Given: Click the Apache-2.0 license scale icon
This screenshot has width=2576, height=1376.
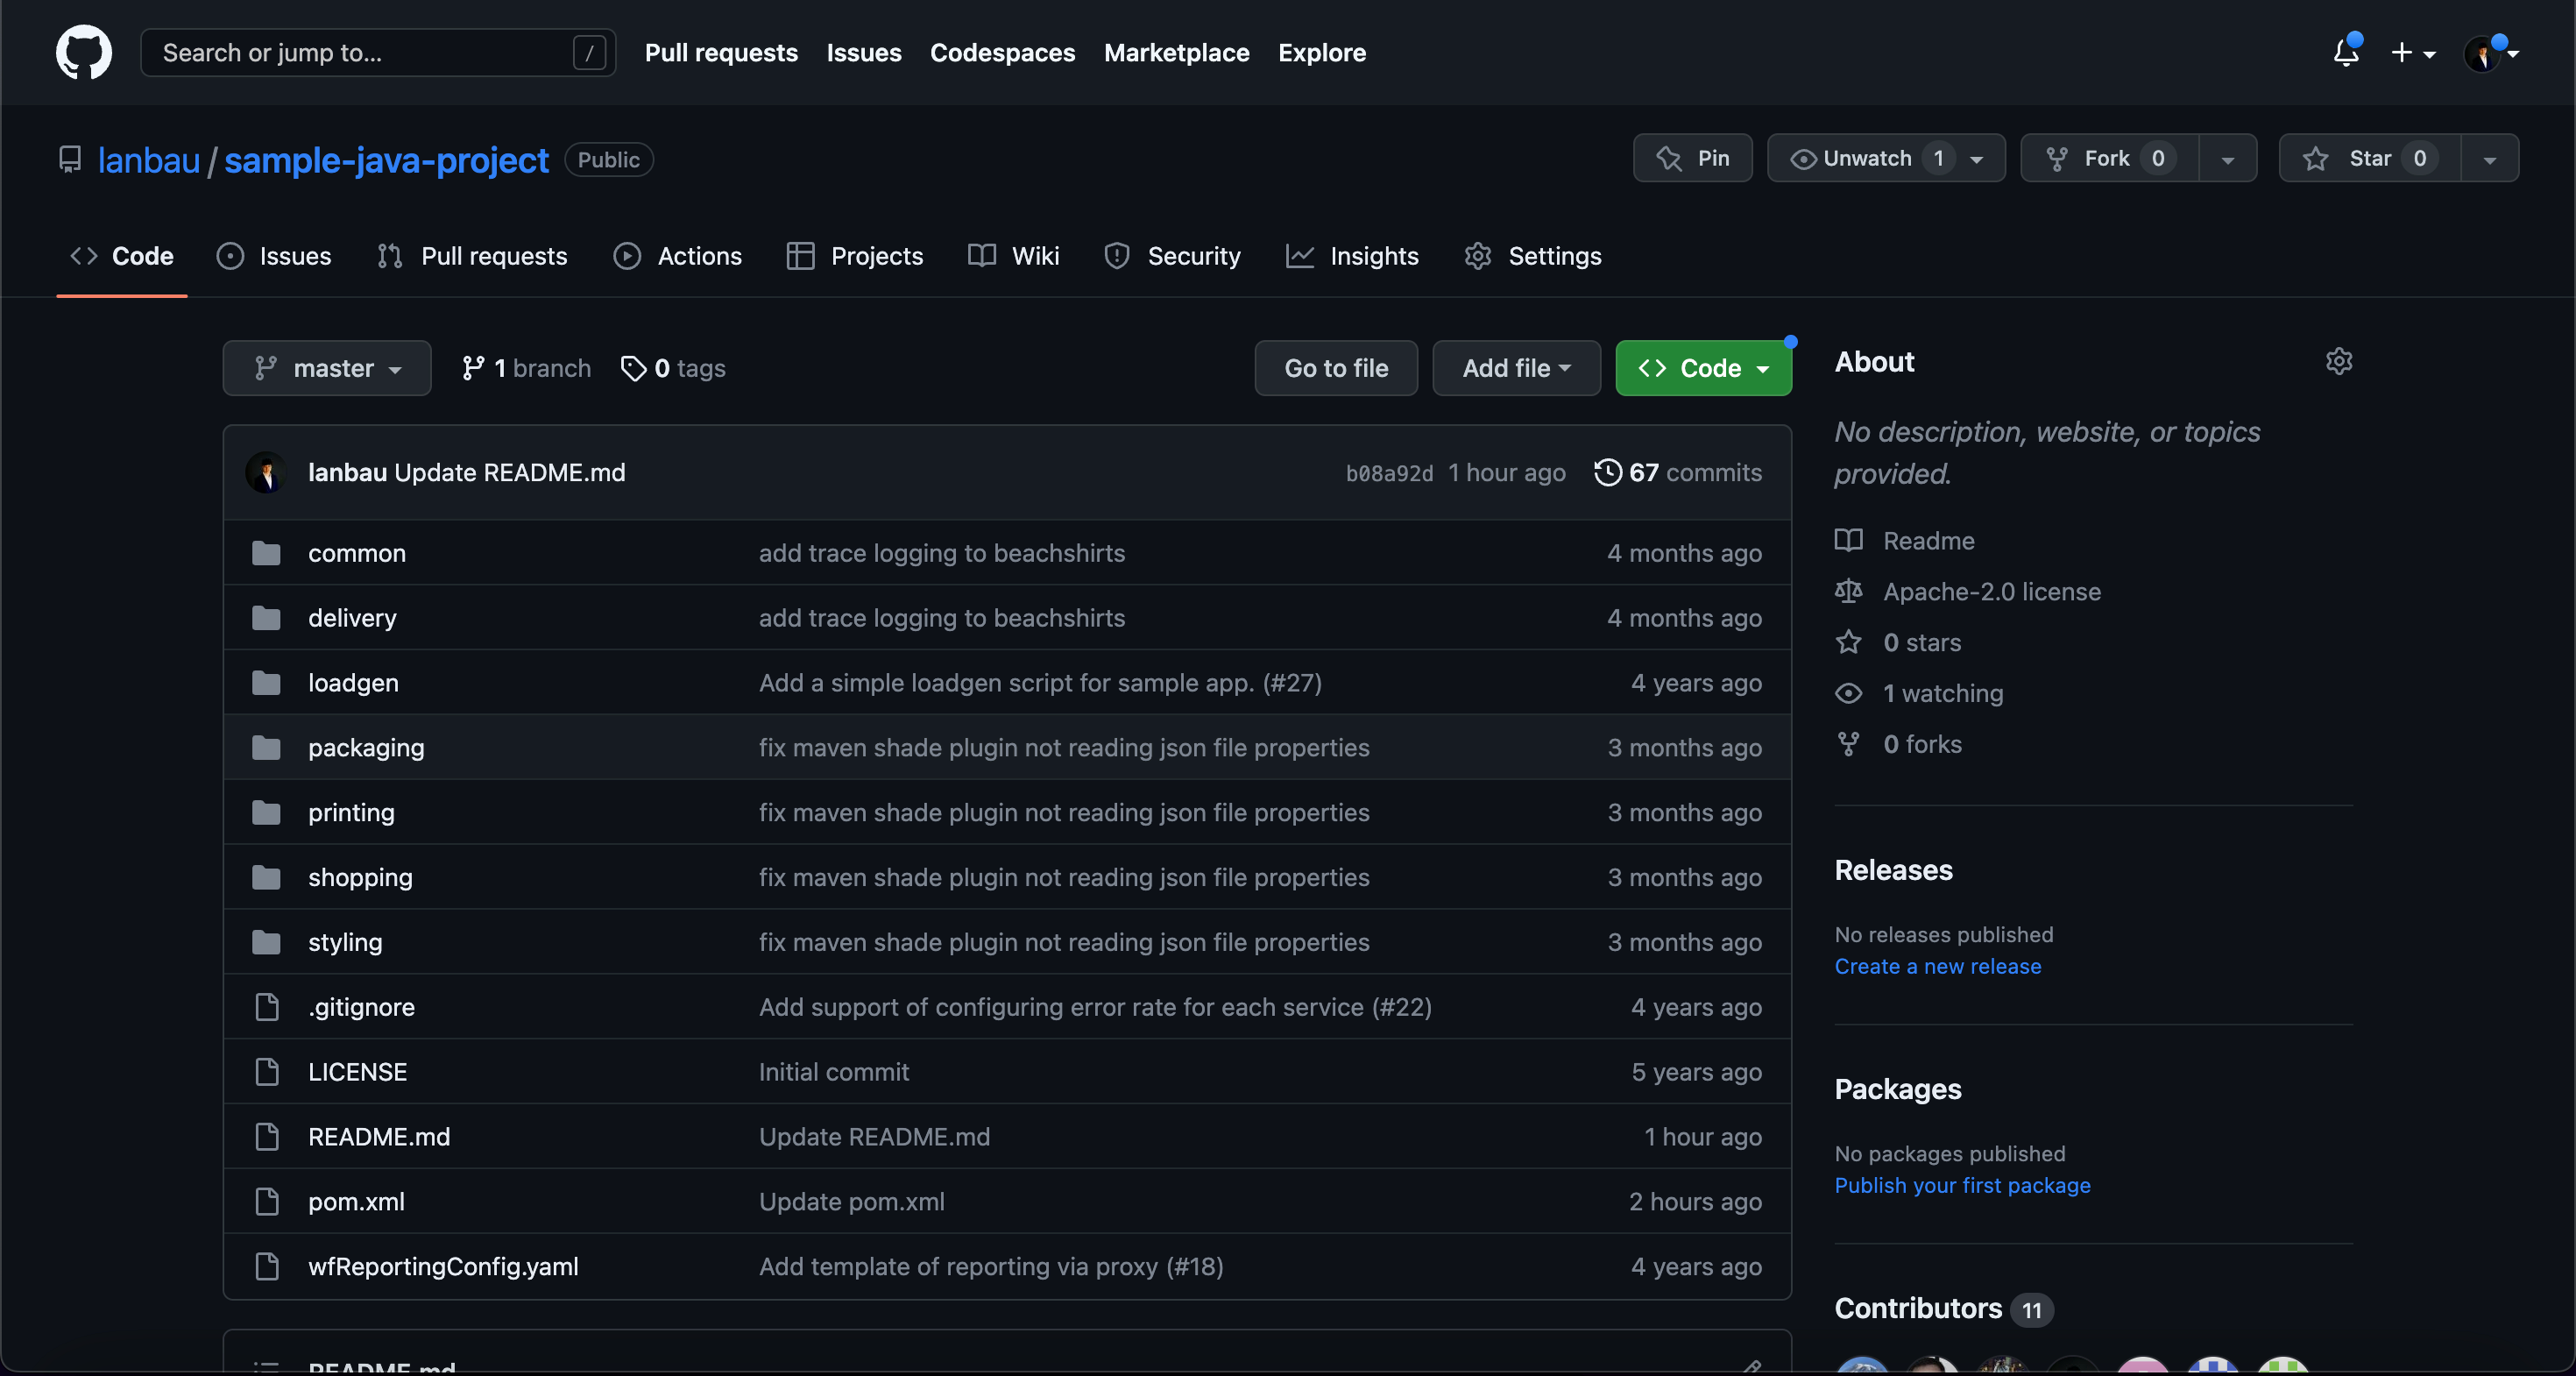Looking at the screenshot, I should (1848, 591).
